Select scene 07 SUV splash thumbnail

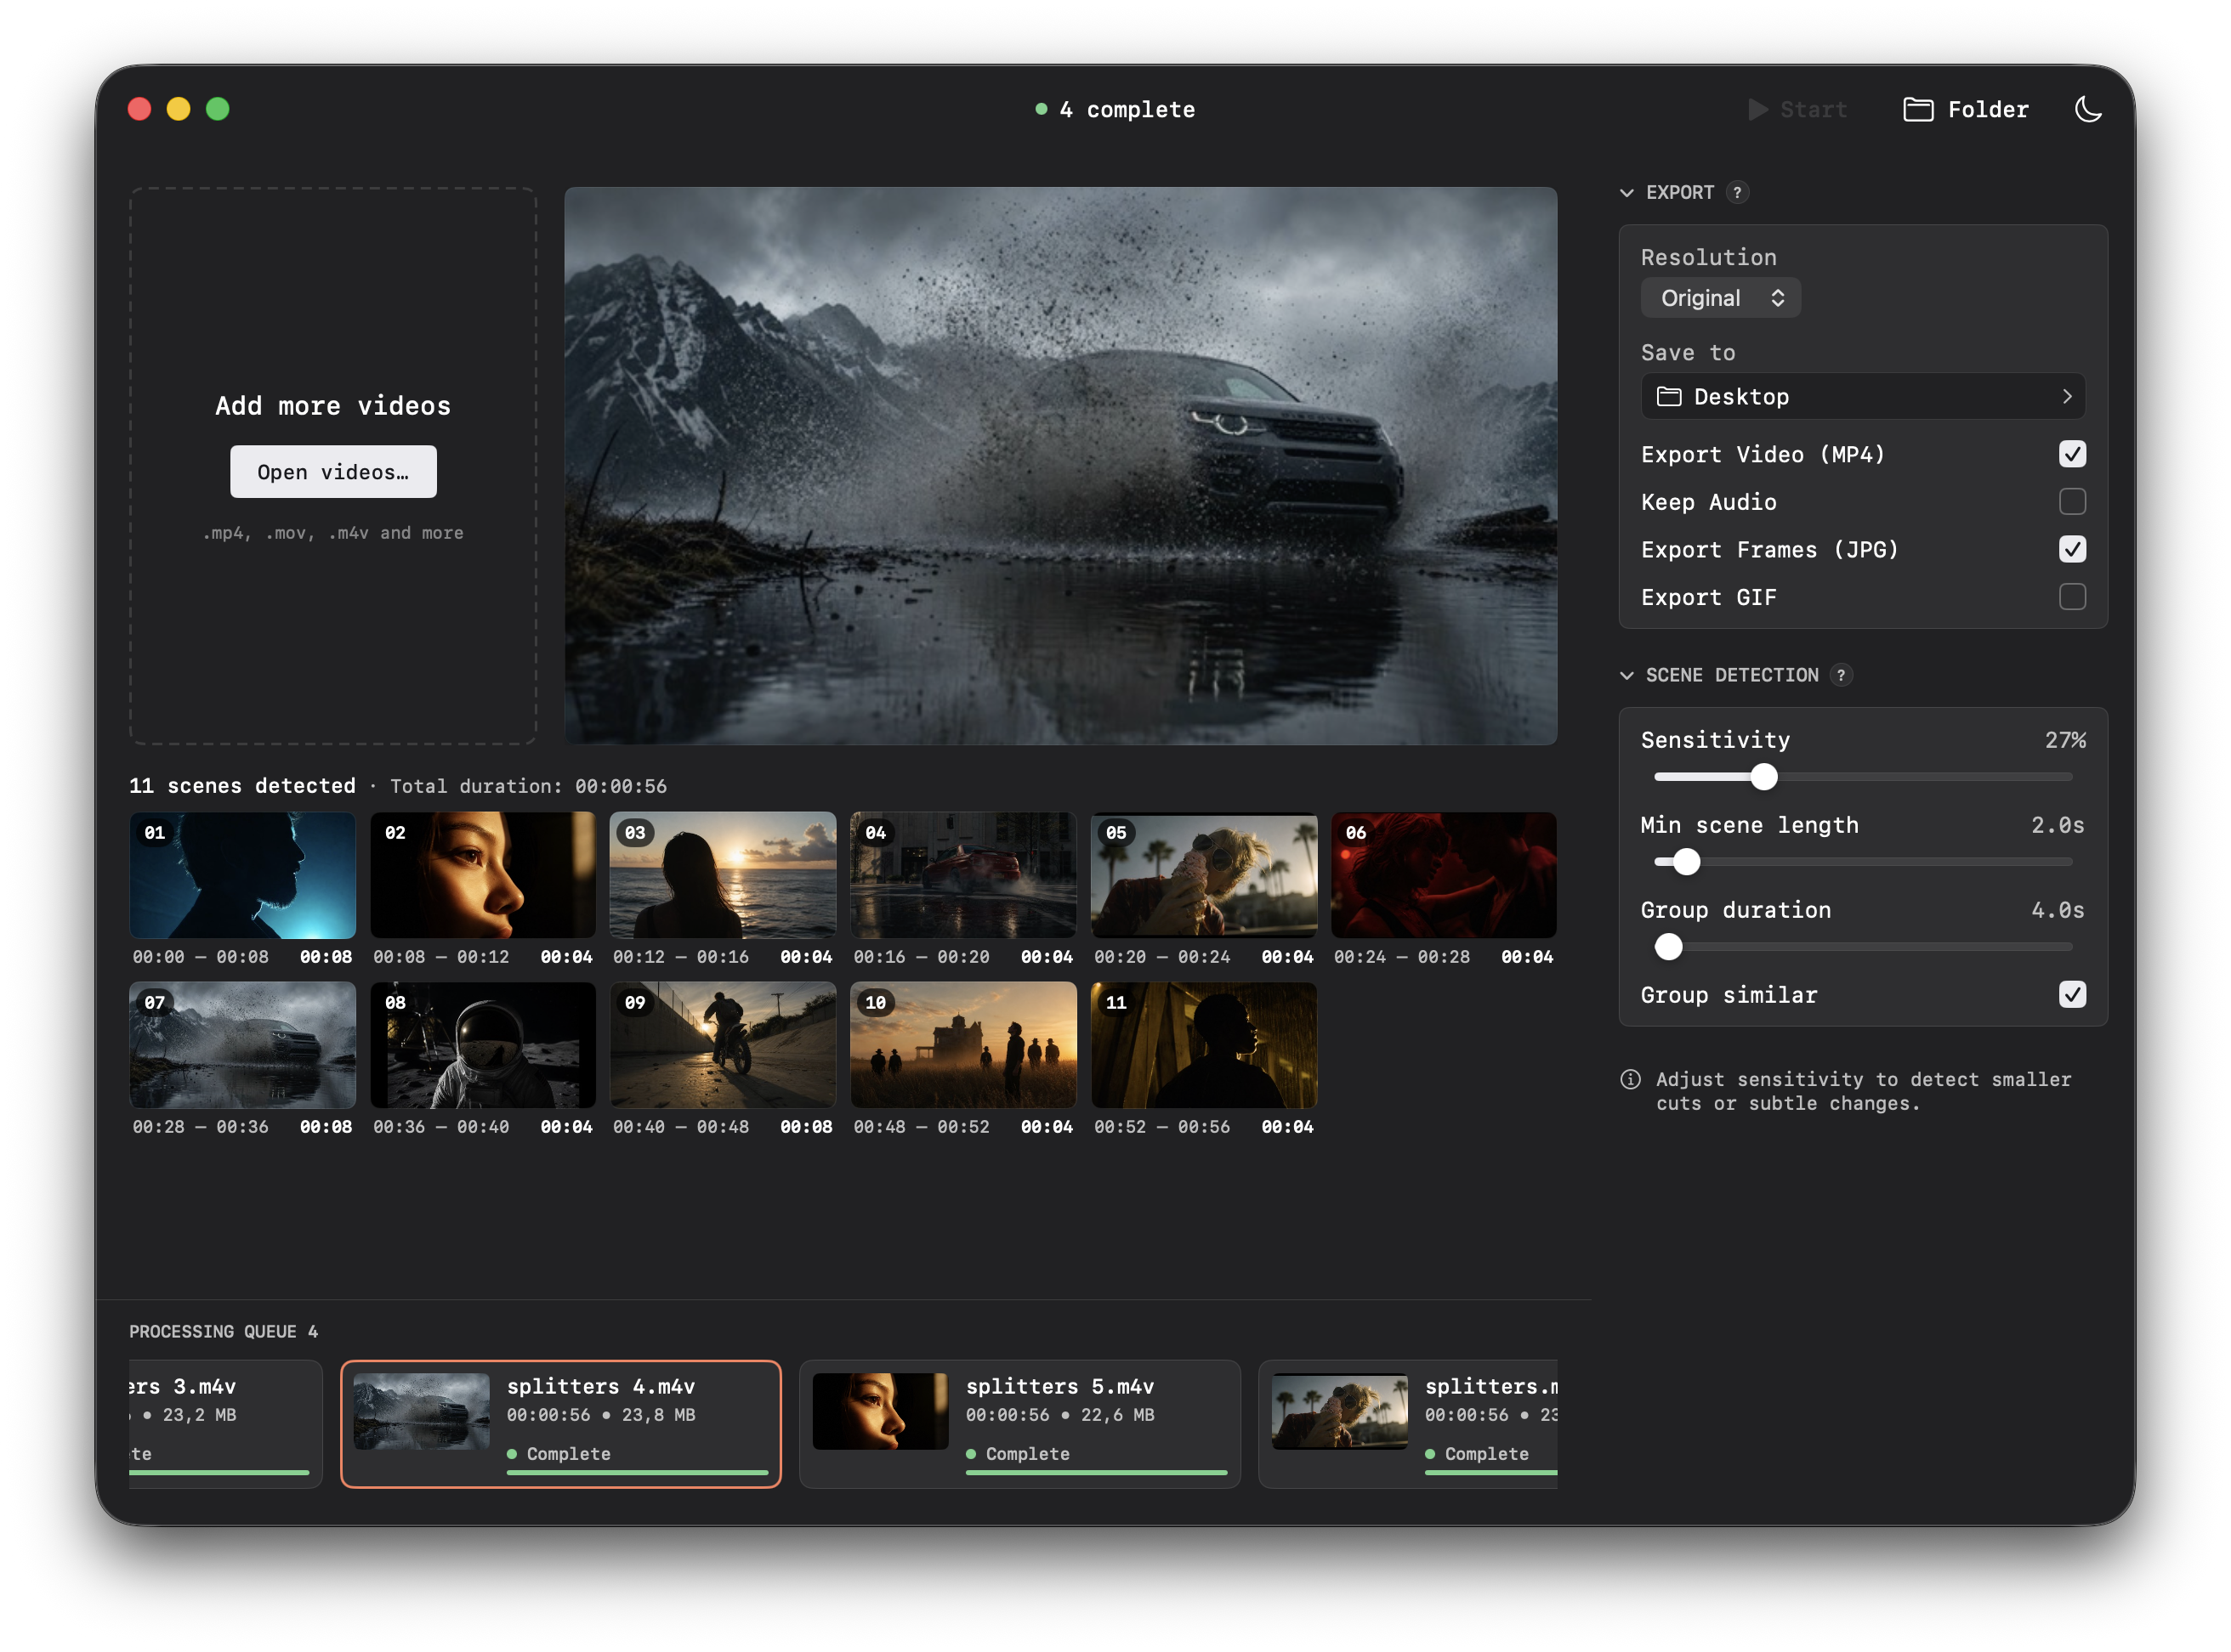pos(242,1045)
